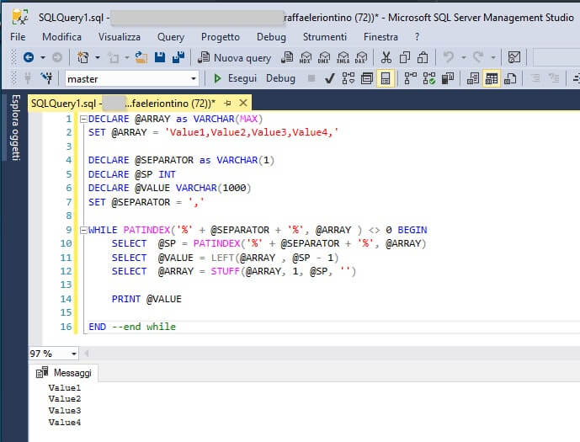Click line number 7 in gutter
Image resolution: width=580 pixels, height=442 pixels.
69,202
